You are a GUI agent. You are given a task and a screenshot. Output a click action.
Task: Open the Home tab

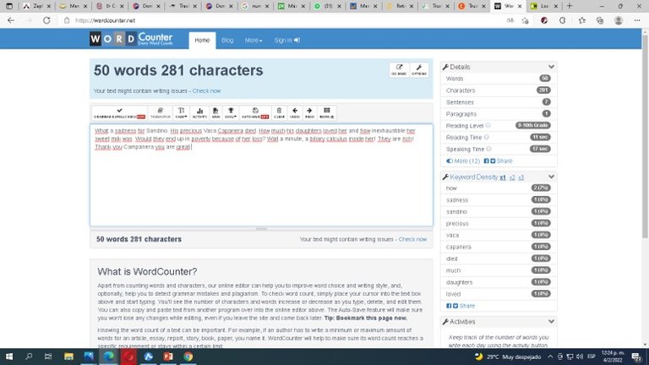pos(202,41)
